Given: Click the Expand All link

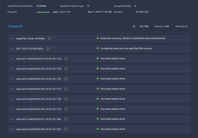Looking at the screenshot, I should point(15,26).
